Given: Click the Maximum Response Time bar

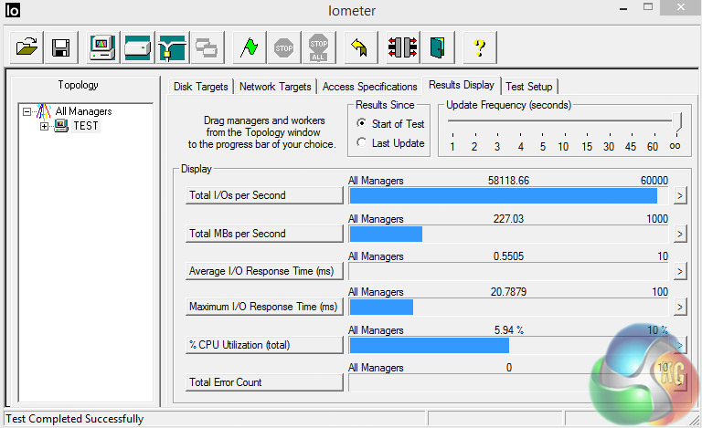Looking at the screenshot, I should coord(509,308).
